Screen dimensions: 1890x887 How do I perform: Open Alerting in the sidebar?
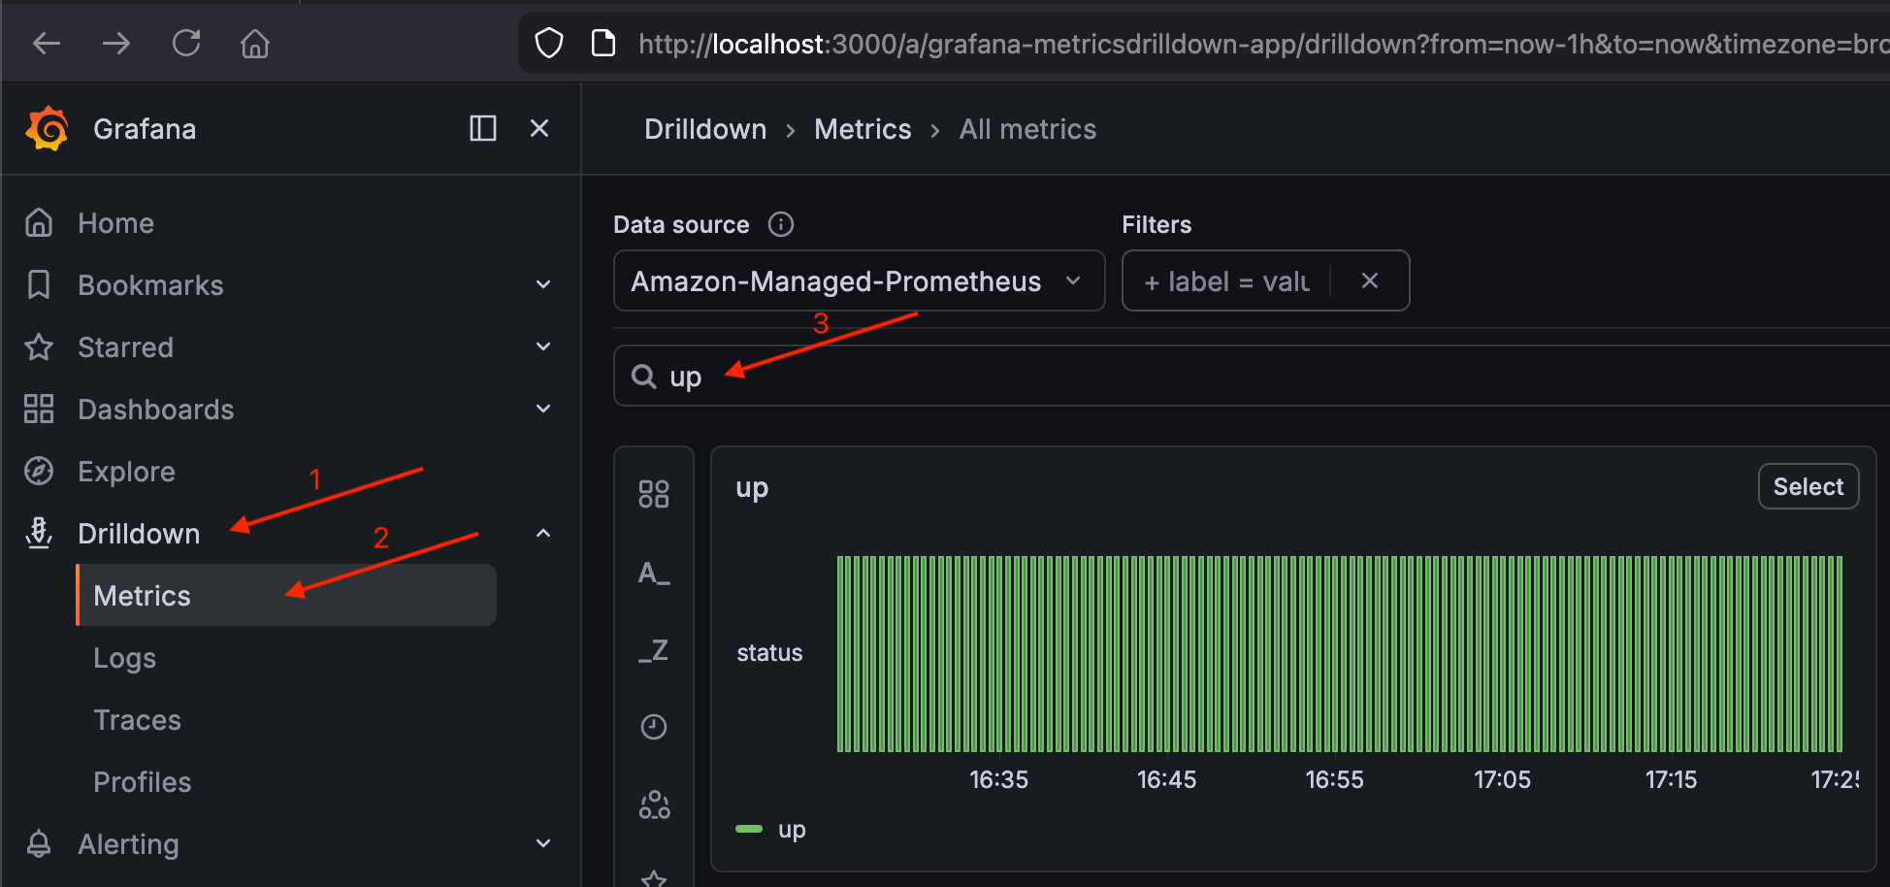click(x=128, y=844)
